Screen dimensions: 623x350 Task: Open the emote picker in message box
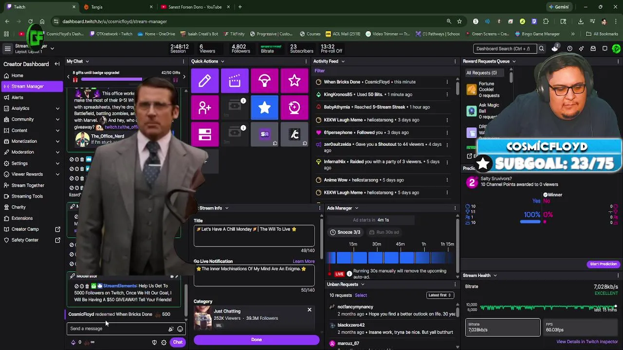(180, 329)
